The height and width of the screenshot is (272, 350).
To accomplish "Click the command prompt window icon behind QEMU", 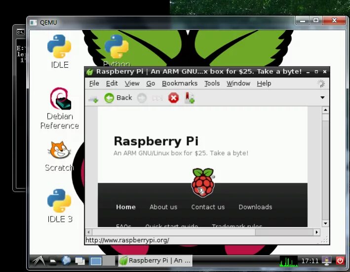I will 20,32.
